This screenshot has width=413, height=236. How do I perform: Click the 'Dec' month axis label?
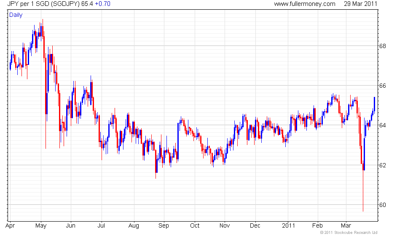coord(255,226)
